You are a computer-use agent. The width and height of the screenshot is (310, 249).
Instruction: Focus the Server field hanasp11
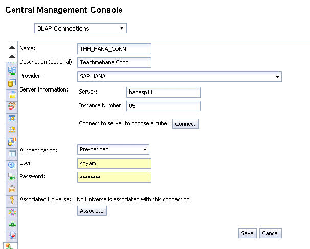coord(163,92)
